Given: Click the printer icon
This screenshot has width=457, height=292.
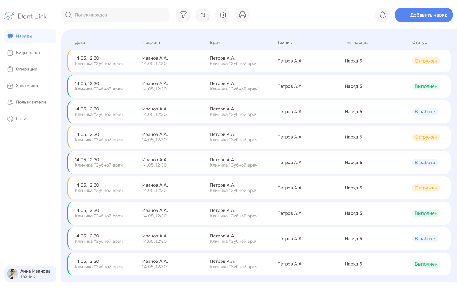Looking at the screenshot, I should (242, 15).
